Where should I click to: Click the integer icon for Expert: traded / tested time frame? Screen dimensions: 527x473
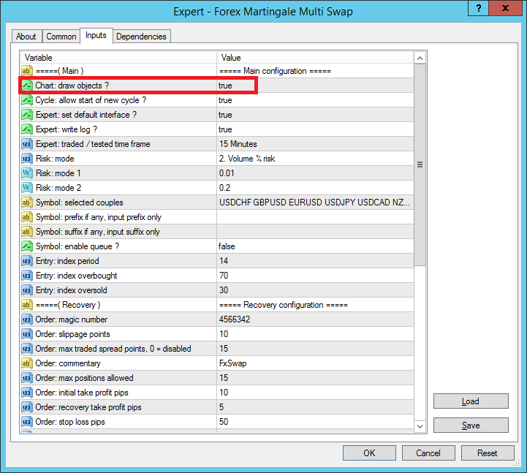tap(27, 144)
